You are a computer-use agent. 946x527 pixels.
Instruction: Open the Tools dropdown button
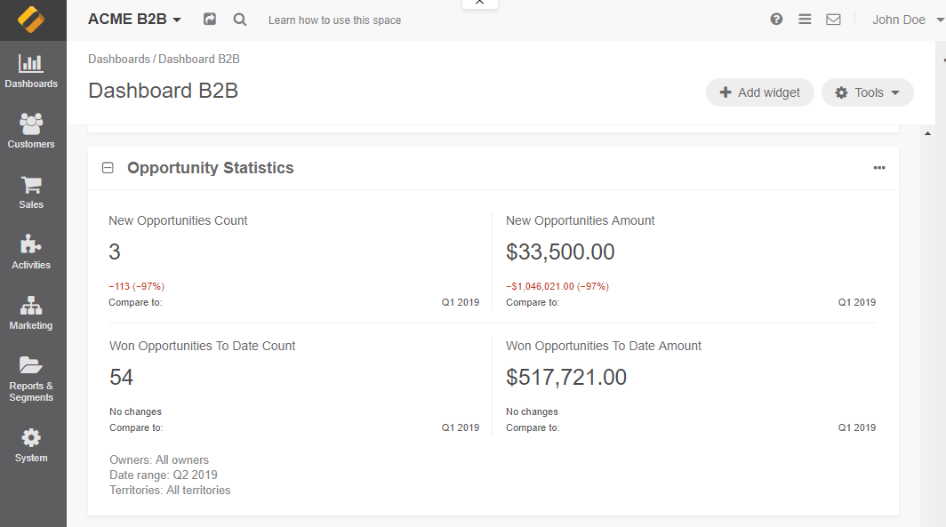click(x=867, y=92)
